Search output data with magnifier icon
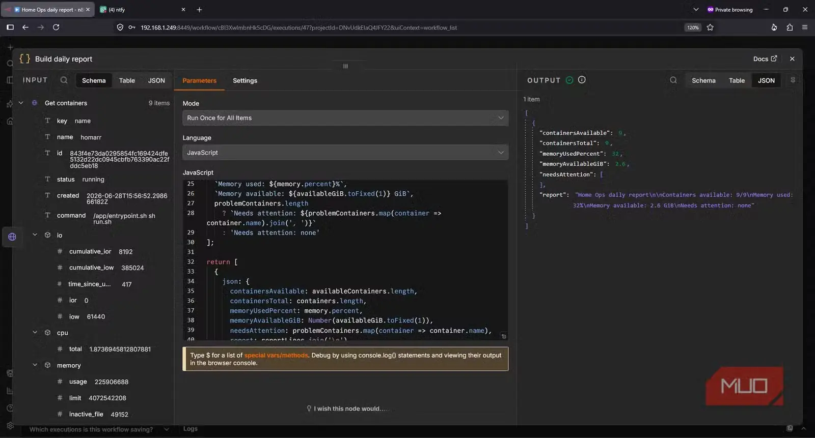This screenshot has height=438, width=815. point(673,80)
